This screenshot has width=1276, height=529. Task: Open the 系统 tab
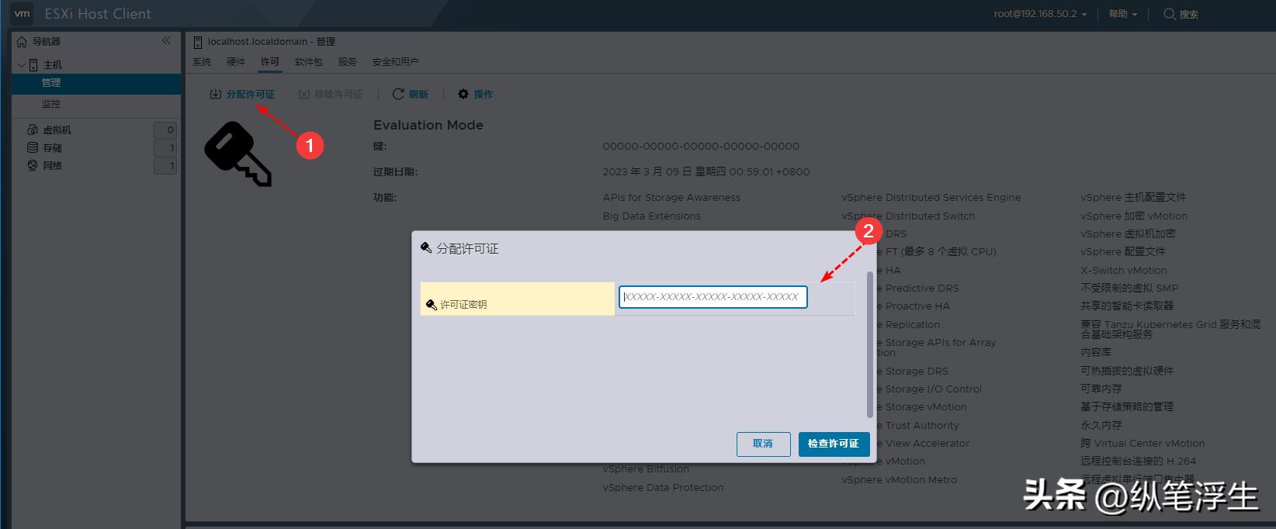(202, 62)
